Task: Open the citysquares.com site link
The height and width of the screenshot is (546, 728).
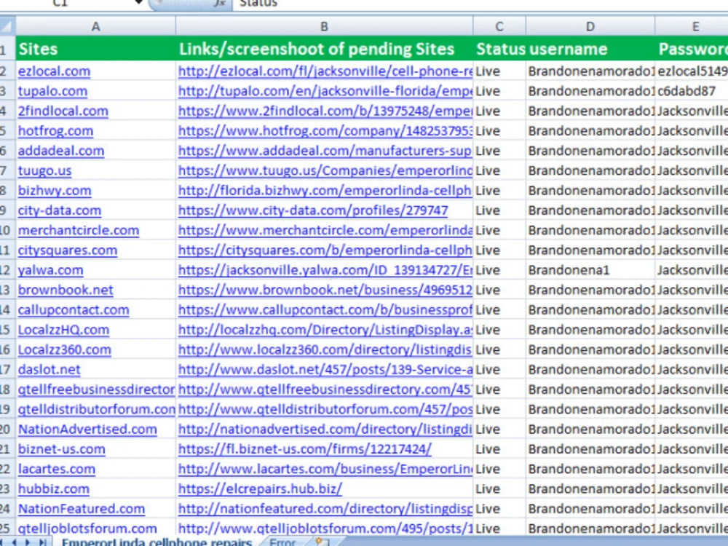Action: [68, 250]
